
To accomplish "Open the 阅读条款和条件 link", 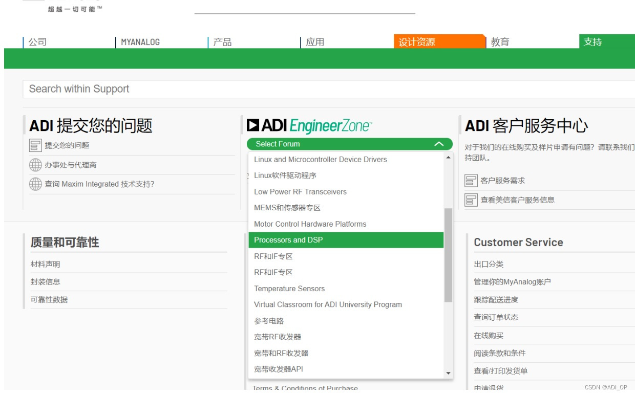I will pyautogui.click(x=500, y=353).
